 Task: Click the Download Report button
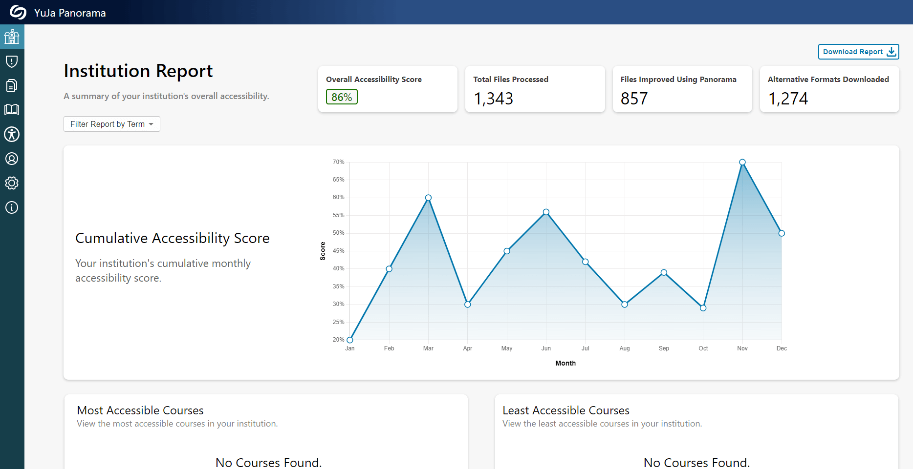[x=859, y=52]
